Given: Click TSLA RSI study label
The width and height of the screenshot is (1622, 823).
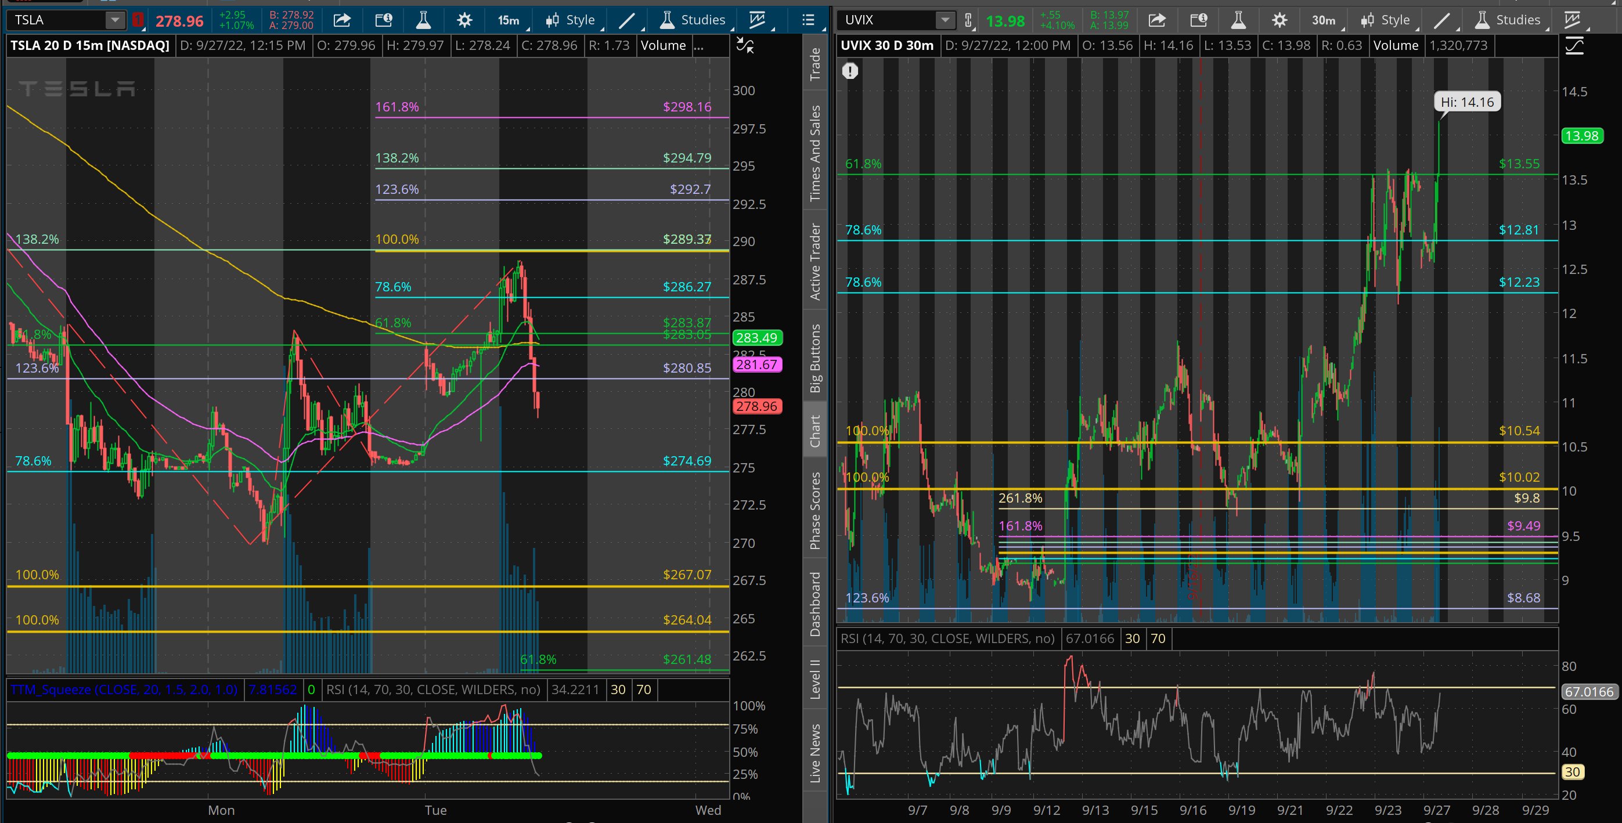Looking at the screenshot, I should [433, 690].
